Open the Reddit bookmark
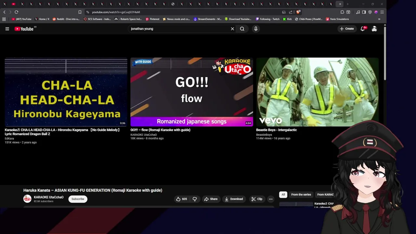The width and height of the screenshot is (416, 234). pyautogui.click(x=66, y=19)
